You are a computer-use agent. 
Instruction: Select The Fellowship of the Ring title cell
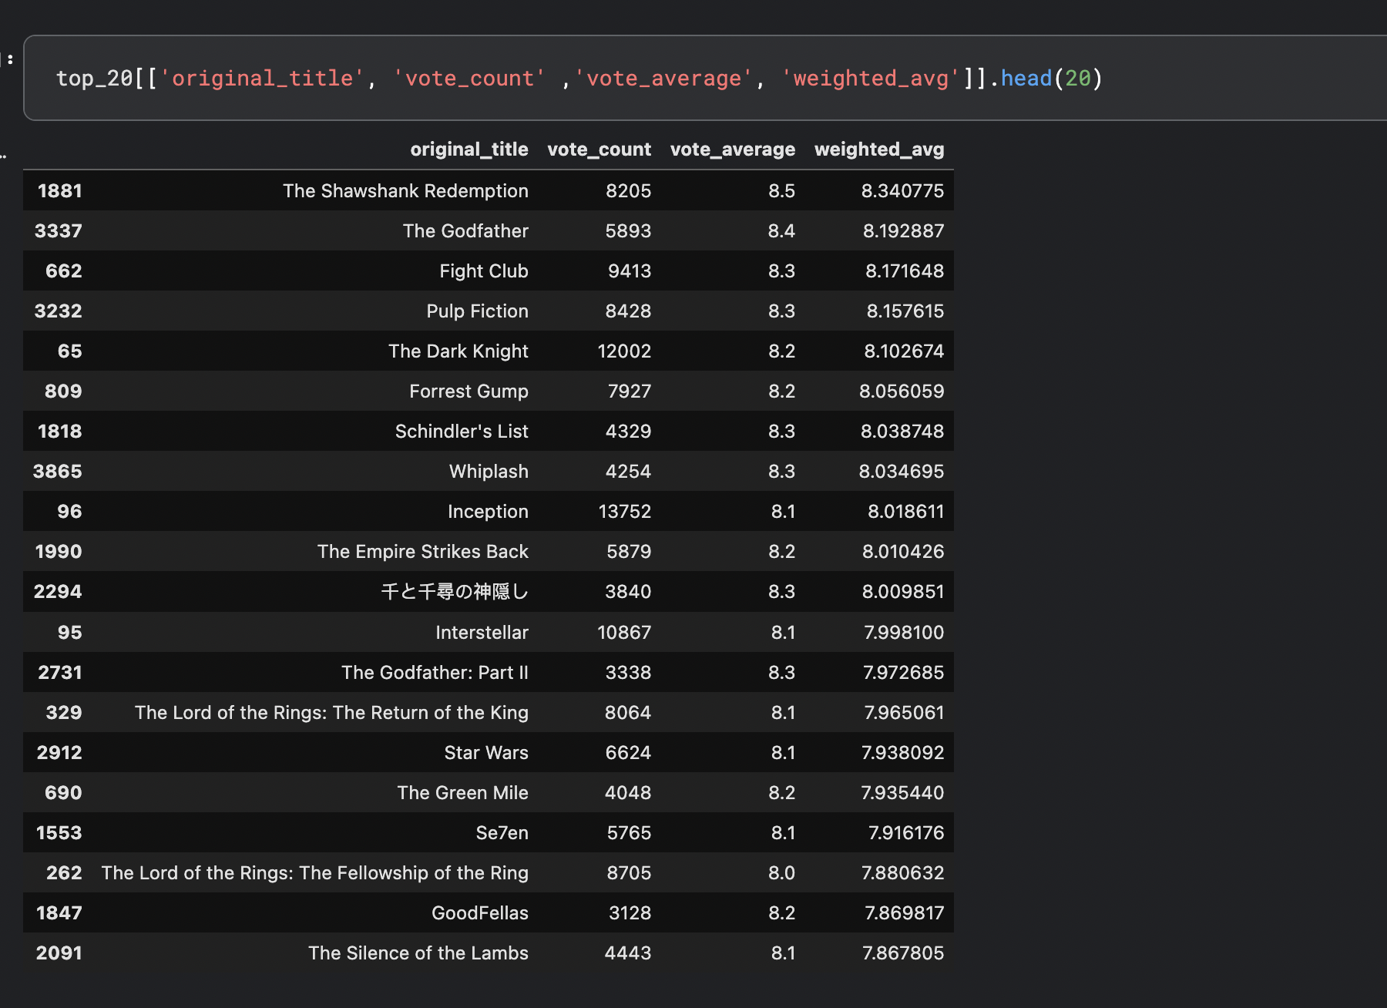pyautogui.click(x=314, y=872)
